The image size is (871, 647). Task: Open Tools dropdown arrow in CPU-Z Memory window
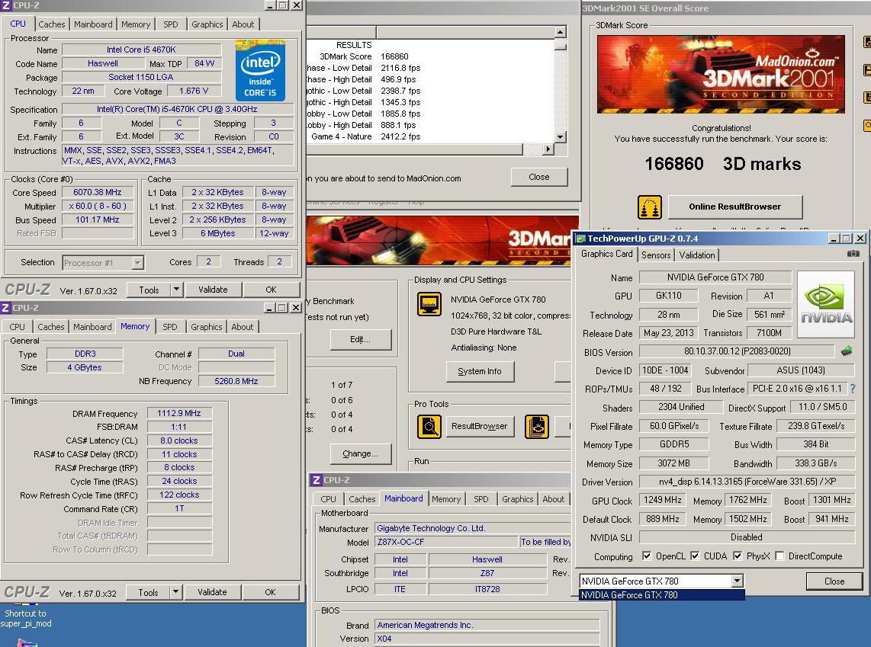click(175, 592)
